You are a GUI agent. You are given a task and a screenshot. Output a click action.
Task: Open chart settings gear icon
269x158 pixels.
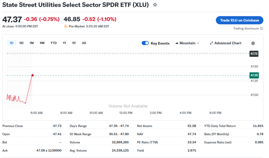point(253,43)
